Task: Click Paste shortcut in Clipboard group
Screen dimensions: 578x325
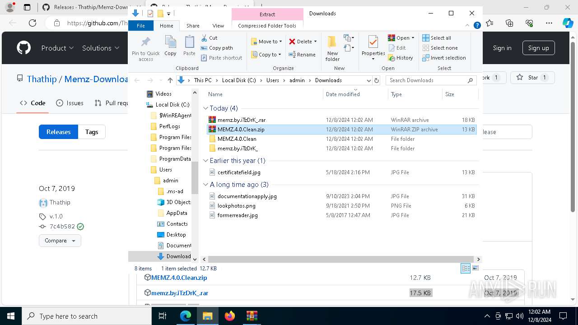Action: [x=221, y=58]
